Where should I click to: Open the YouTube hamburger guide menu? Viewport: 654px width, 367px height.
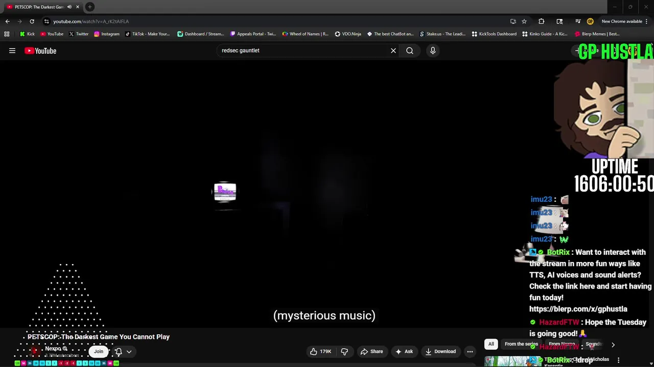click(12, 50)
